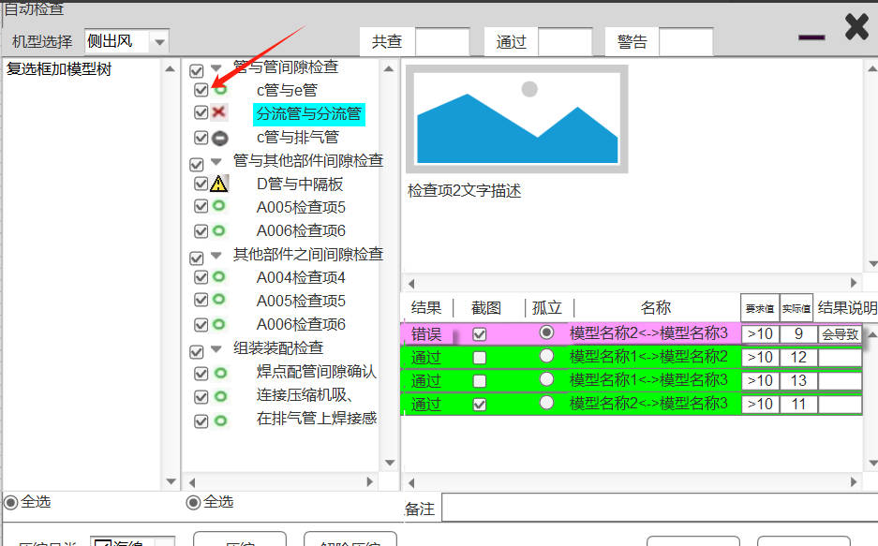Viewport: 878px width, 546px height.
Task: Enable the 截图 checkbox in the 错误 row
Action: coord(482,333)
